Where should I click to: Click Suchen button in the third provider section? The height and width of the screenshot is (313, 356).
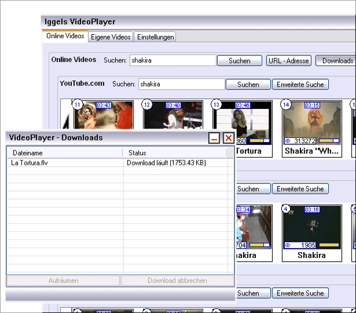(253, 293)
